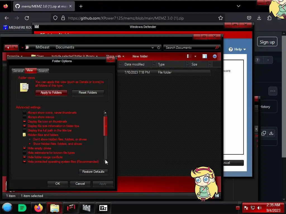Click Restore Defaults button
Viewport: 286px width, 214px height.
point(93,172)
